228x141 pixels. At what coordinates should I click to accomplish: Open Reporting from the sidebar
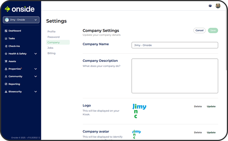point(14,84)
